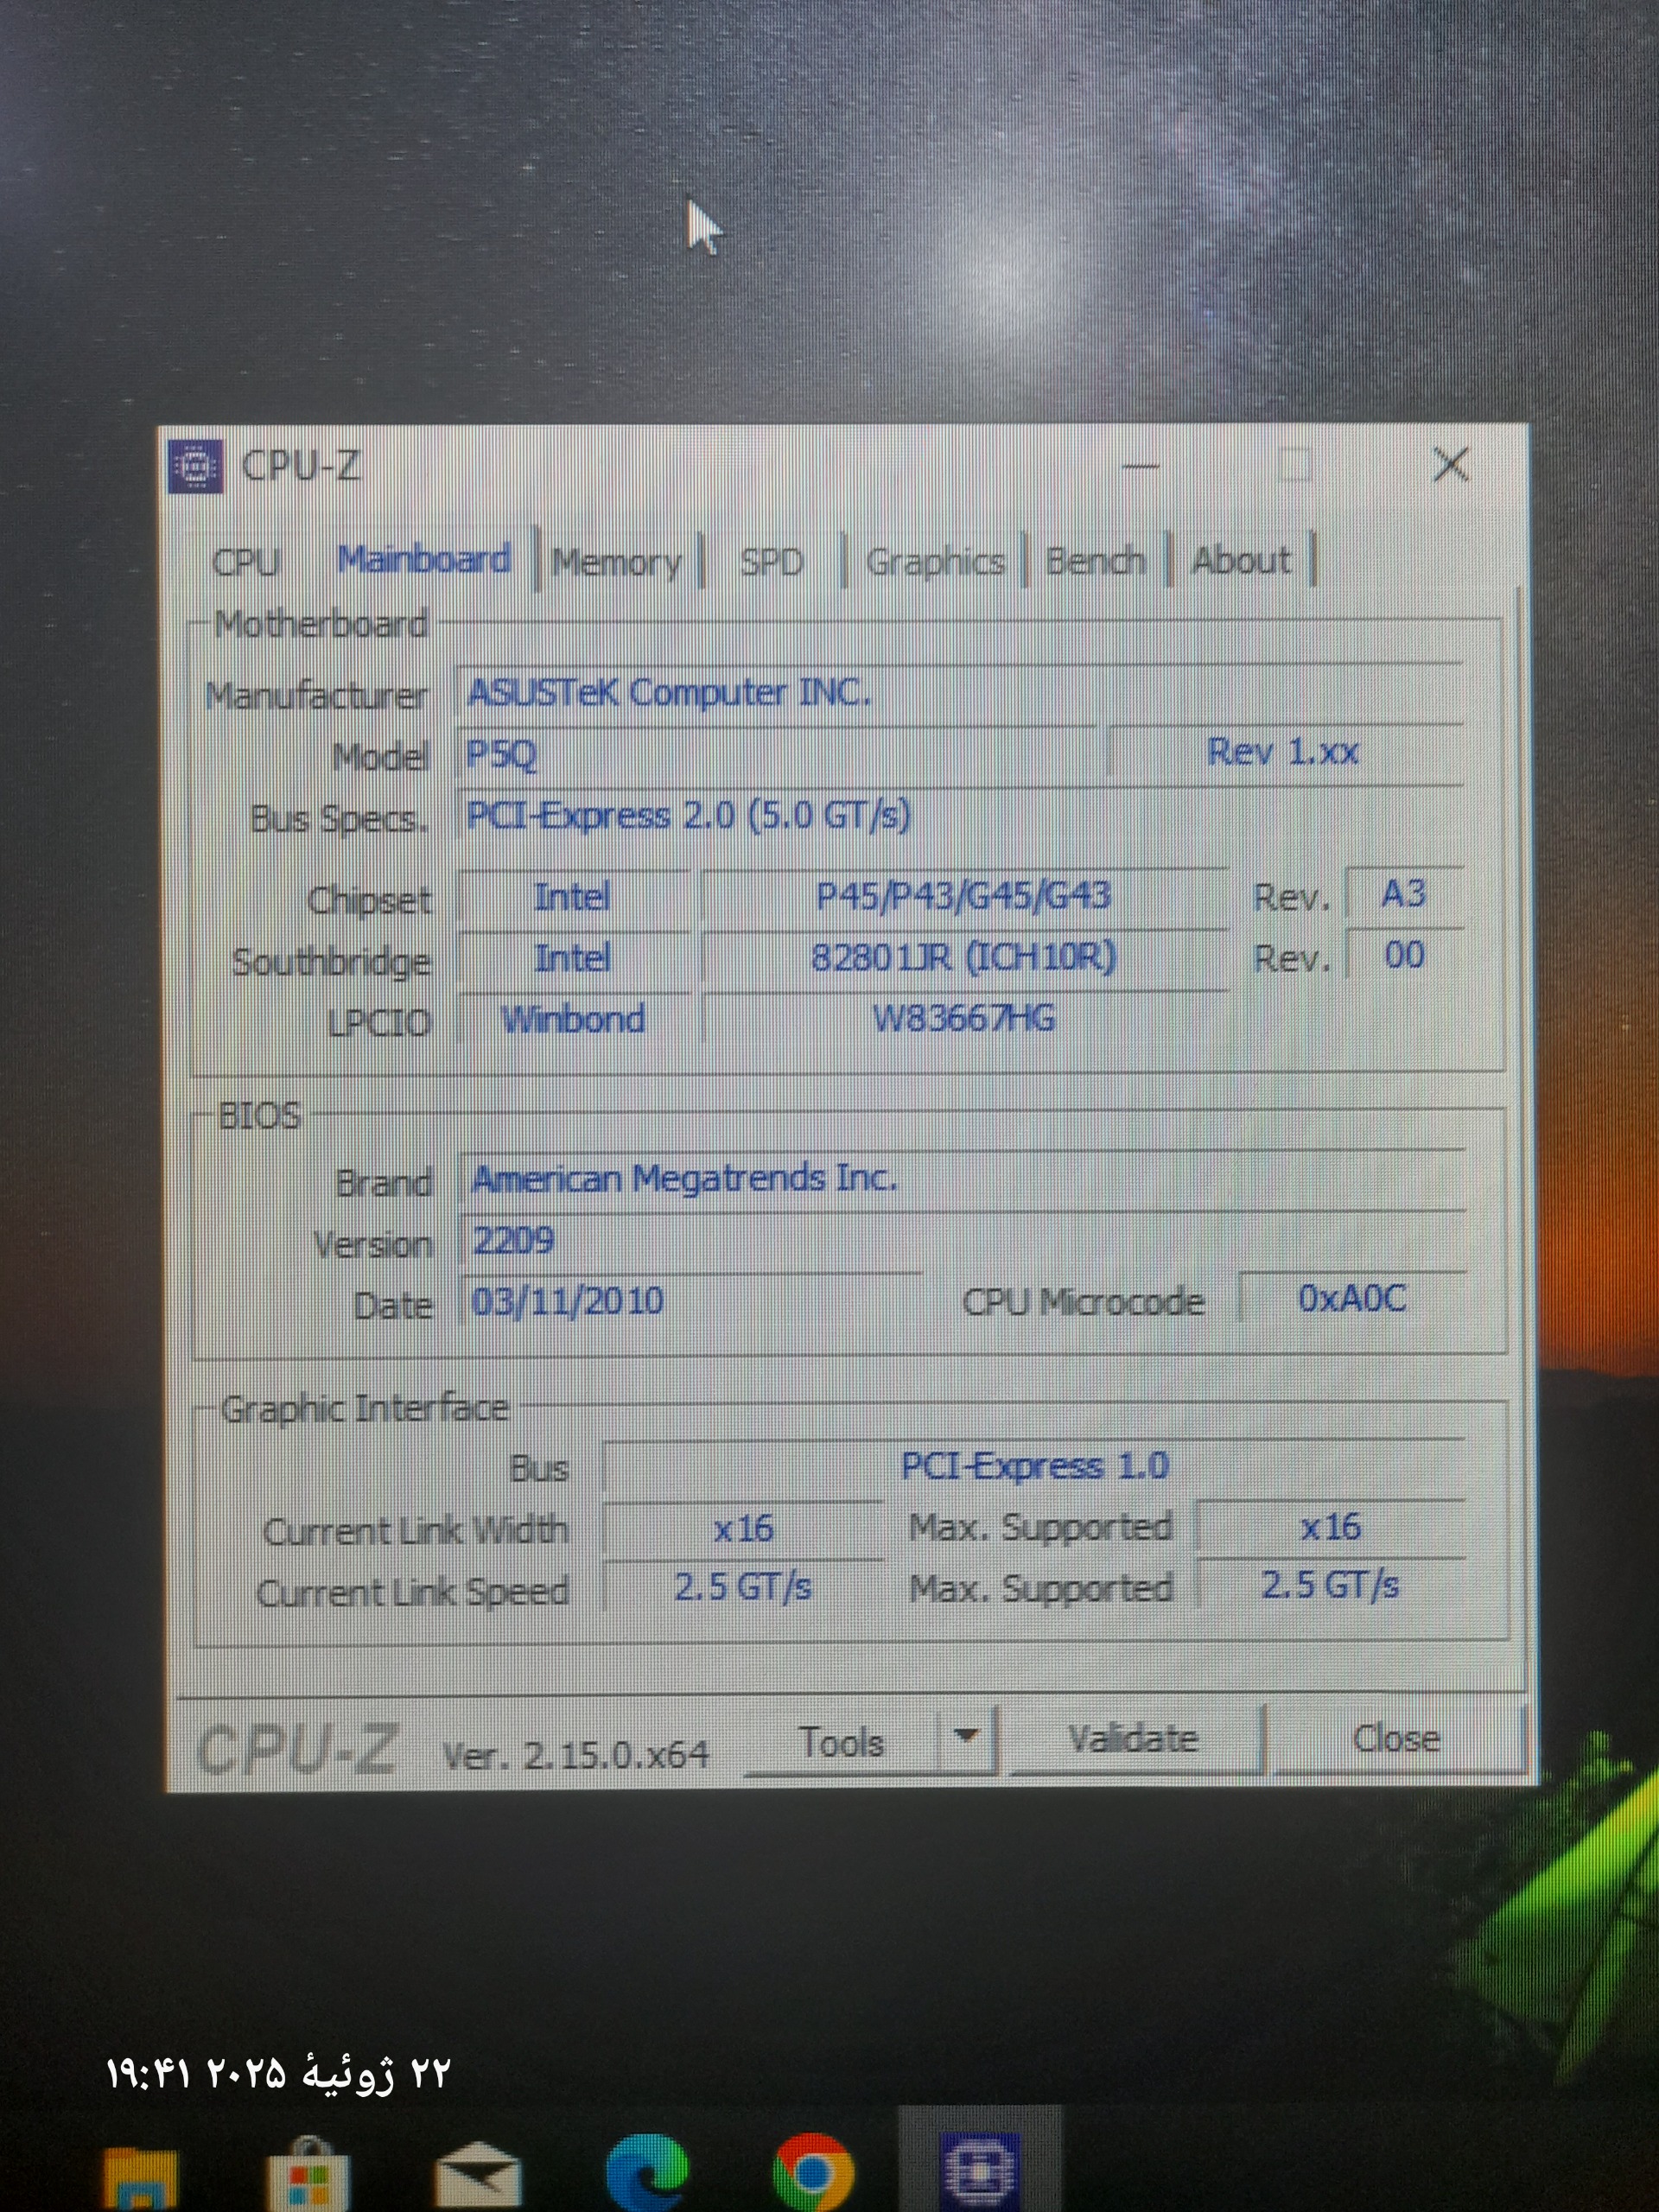The width and height of the screenshot is (1659, 2212).
Task: Launch Google Chrome from the taskbar
Action: (x=812, y=2174)
